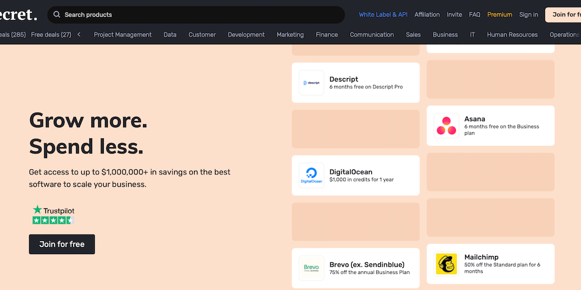Click the Descript logo icon

tap(311, 83)
